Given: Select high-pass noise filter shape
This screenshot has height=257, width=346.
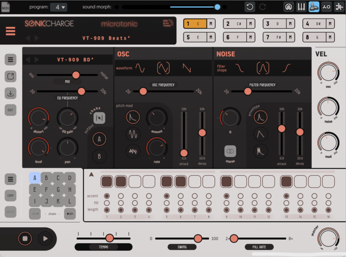Looking at the screenshot, I should point(286,68).
